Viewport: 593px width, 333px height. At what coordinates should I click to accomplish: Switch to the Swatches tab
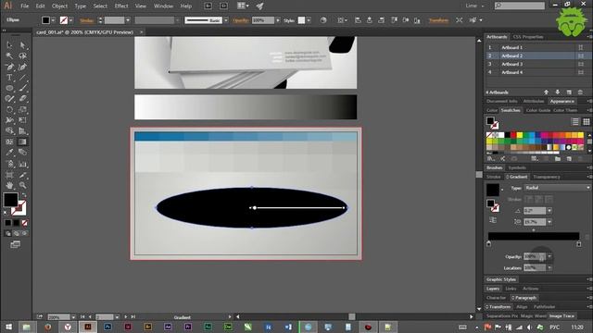click(511, 110)
